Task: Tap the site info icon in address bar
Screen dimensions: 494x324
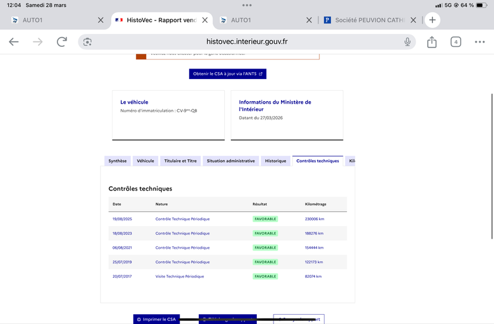Action: pyautogui.click(x=88, y=42)
